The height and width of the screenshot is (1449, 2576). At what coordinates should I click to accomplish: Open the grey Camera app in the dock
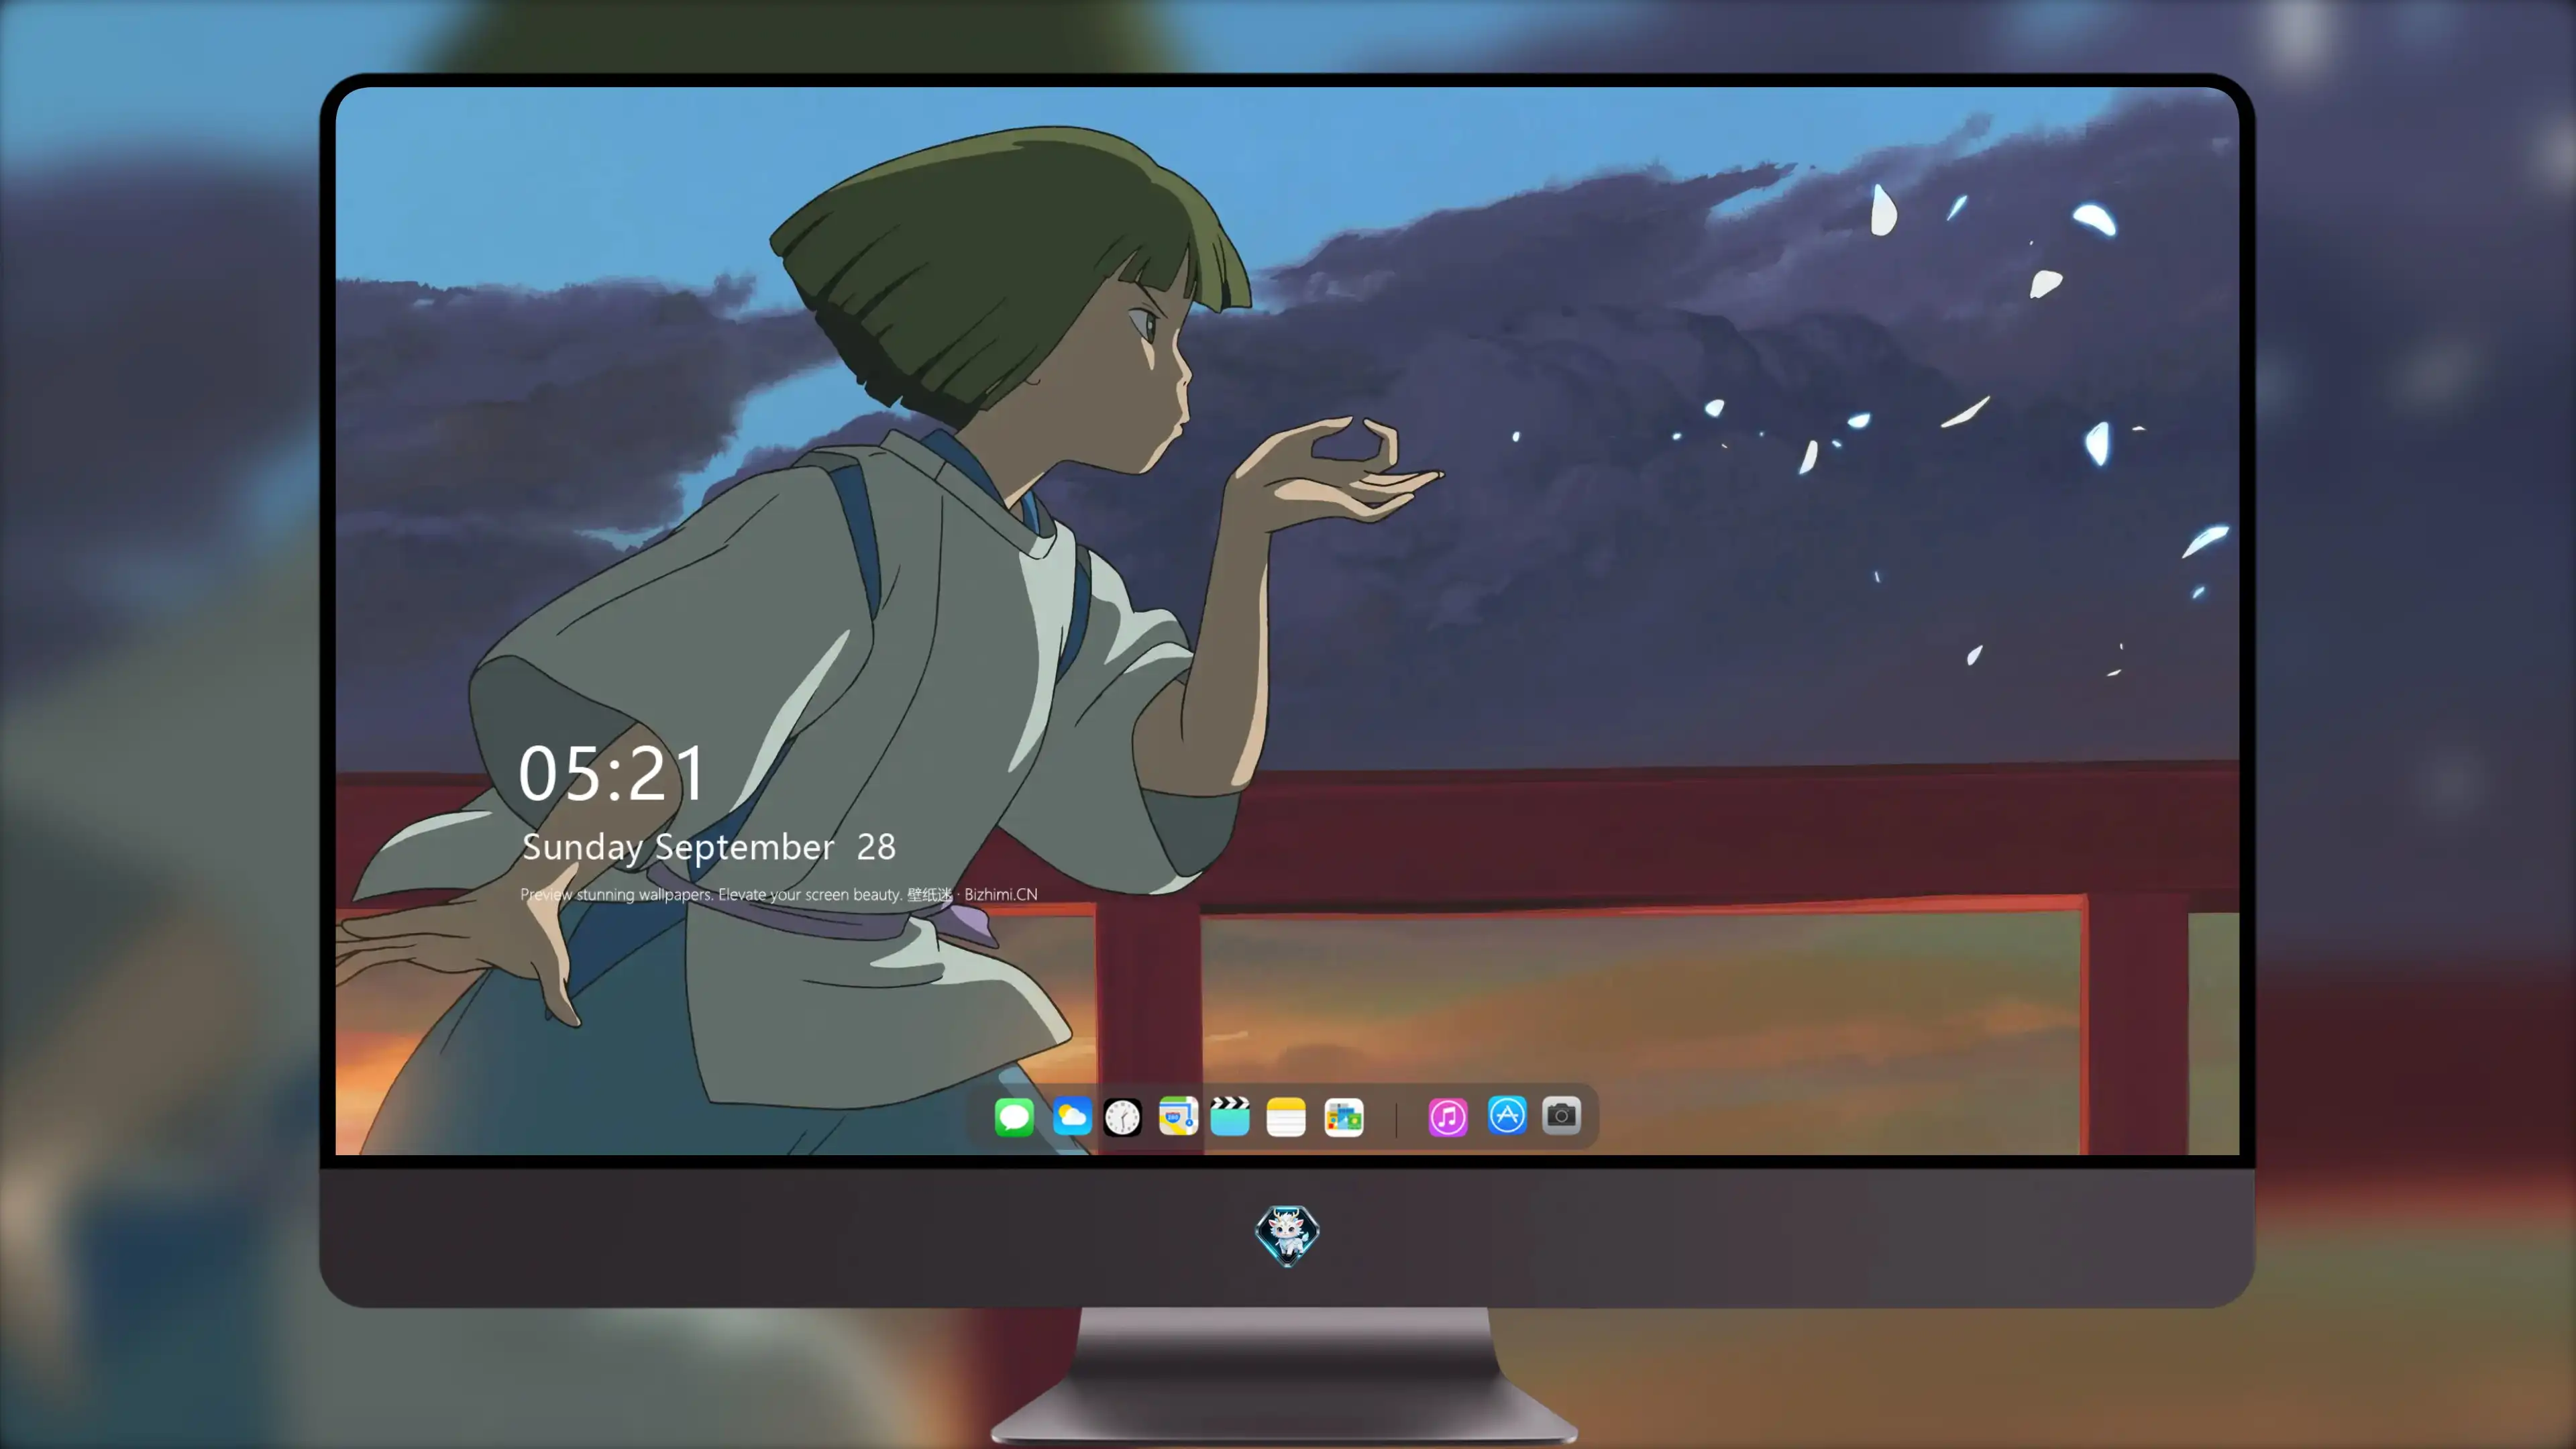1561,1115
